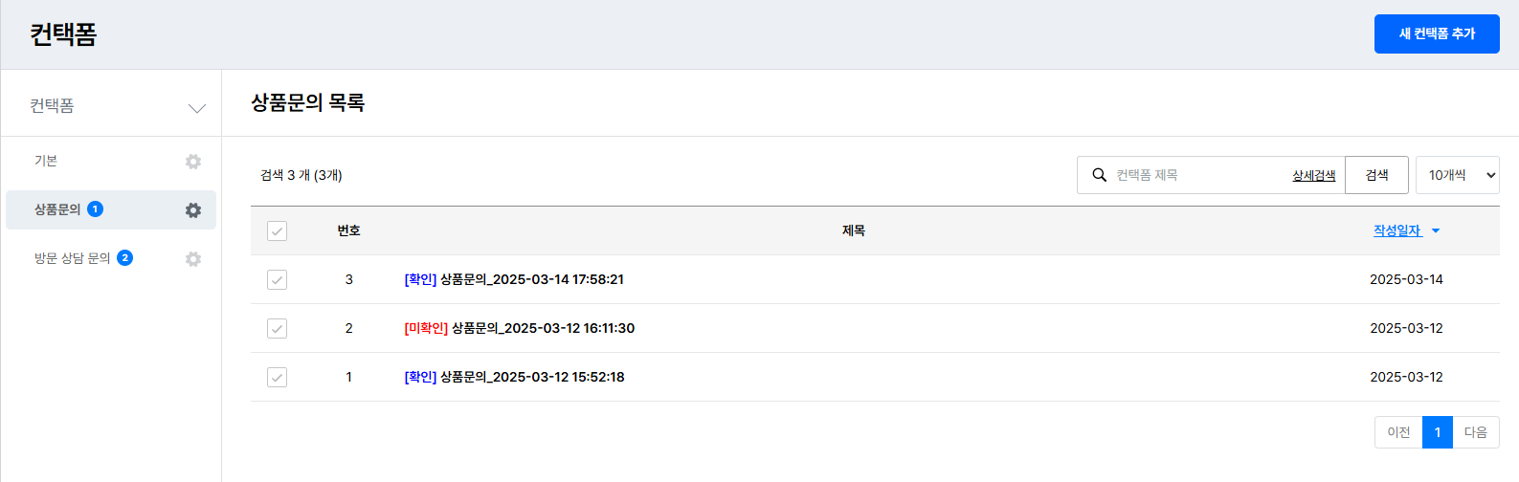The width and height of the screenshot is (1519, 482).
Task: Click the blue badge on 상품문의
Action: pos(95,209)
